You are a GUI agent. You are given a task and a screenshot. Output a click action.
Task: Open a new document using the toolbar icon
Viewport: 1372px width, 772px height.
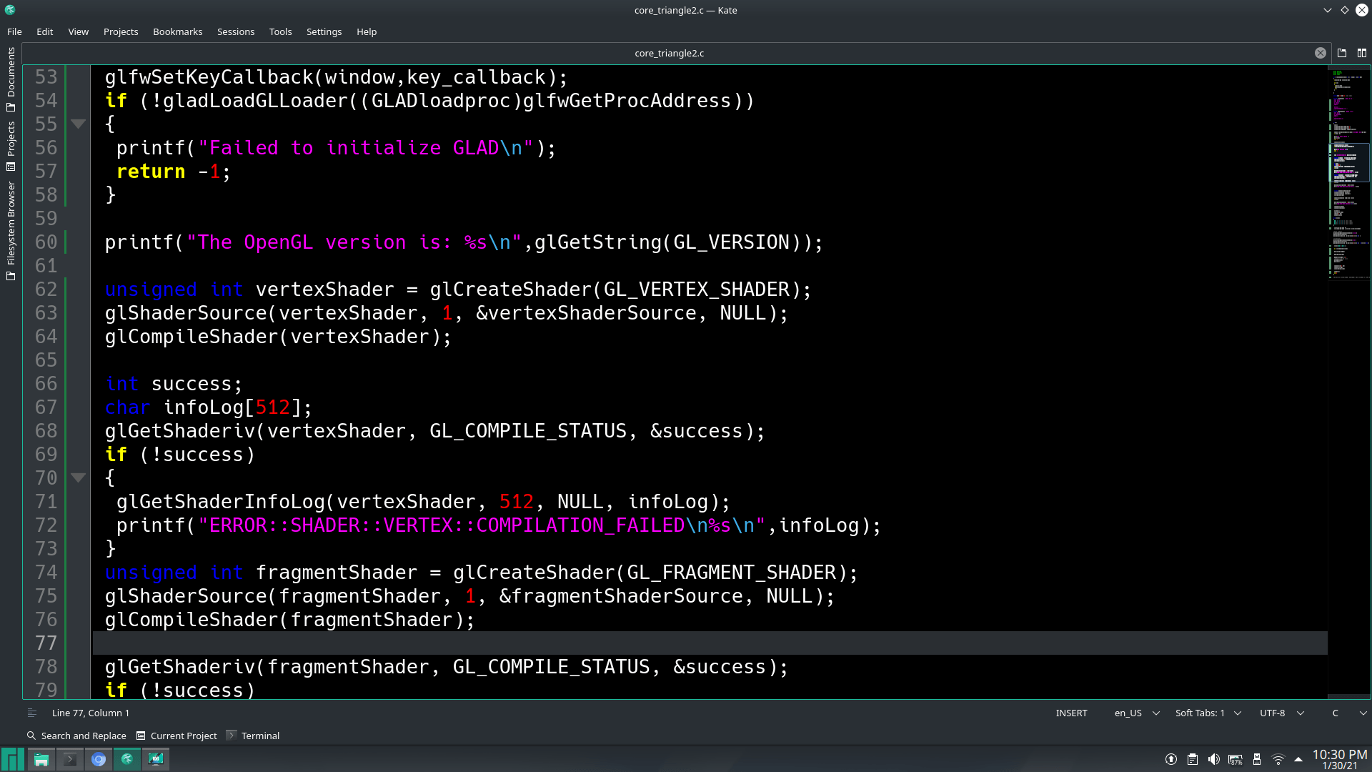(x=1342, y=52)
